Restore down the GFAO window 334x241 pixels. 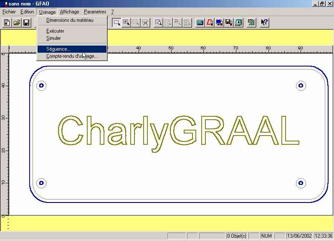322,4
